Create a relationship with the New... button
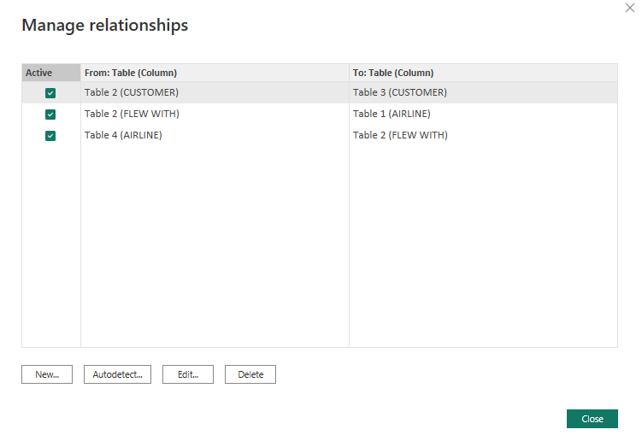Screen dimensions: 642x447 47,374
